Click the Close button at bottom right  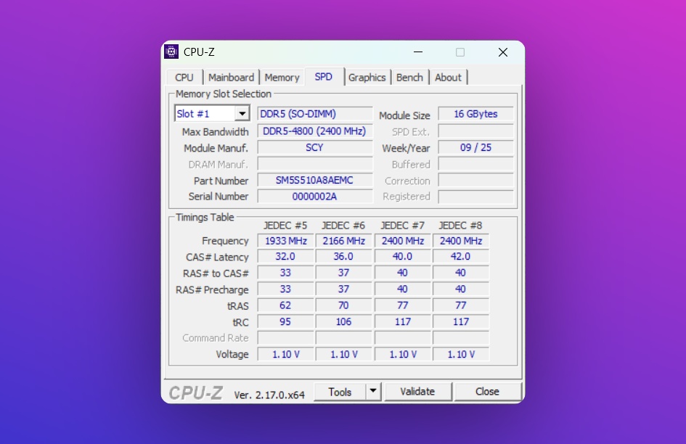(x=487, y=392)
